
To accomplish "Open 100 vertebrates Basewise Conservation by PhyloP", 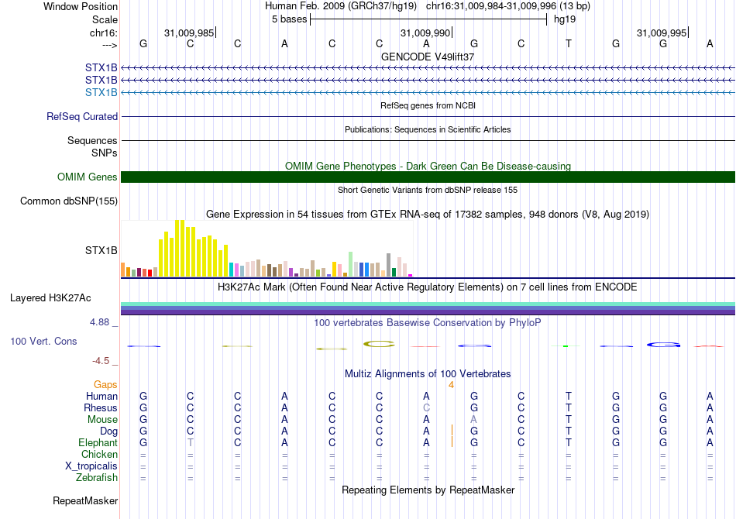I will (428, 323).
